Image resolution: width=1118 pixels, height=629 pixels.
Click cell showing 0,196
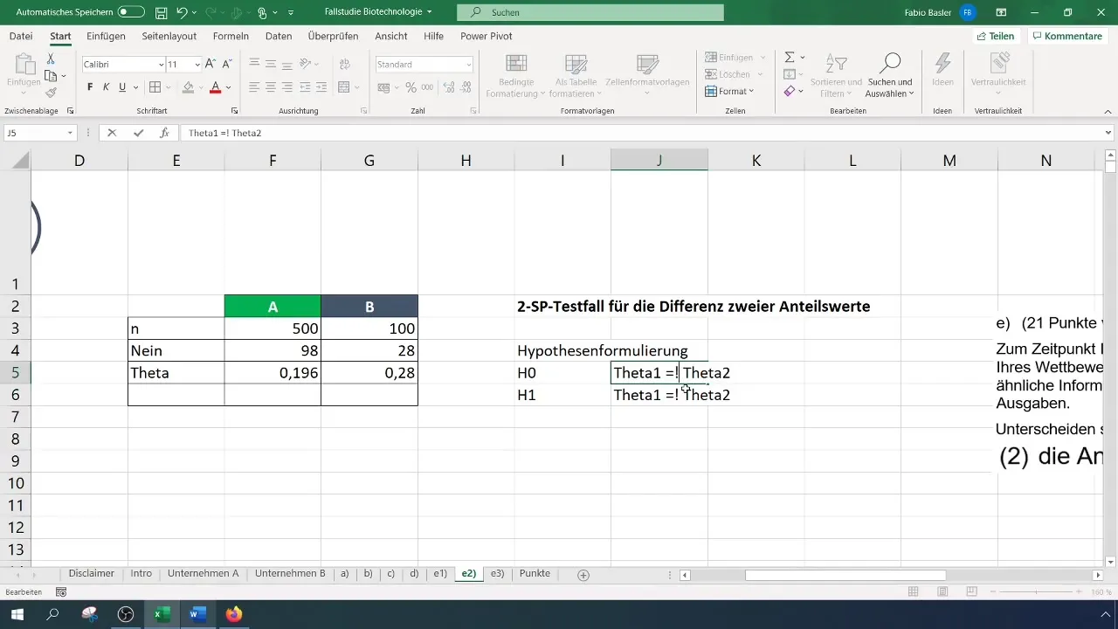click(x=273, y=373)
